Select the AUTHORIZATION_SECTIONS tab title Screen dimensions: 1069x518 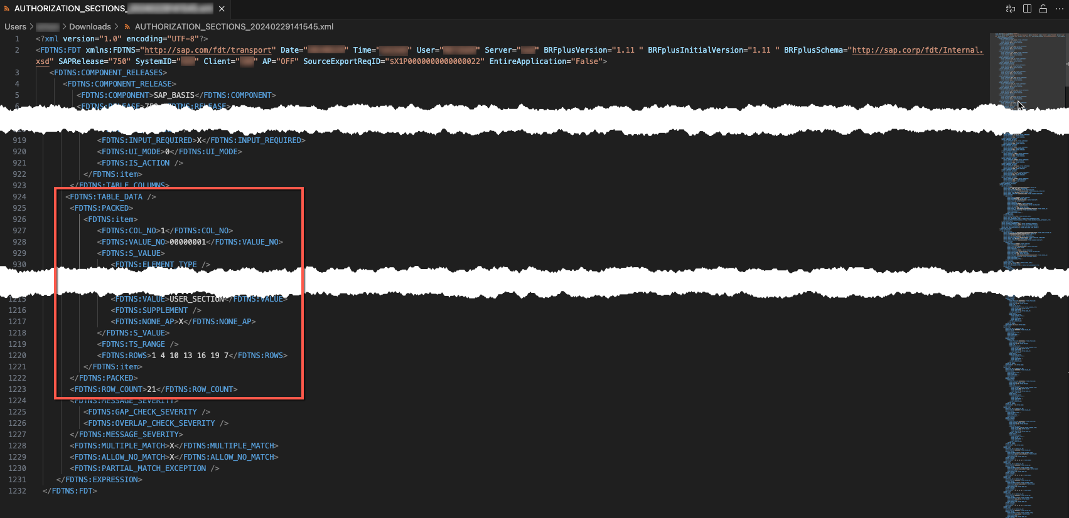(x=70, y=9)
